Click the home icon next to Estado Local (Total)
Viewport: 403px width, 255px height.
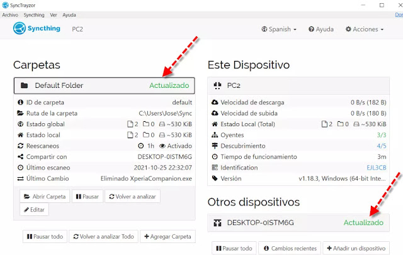215,124
